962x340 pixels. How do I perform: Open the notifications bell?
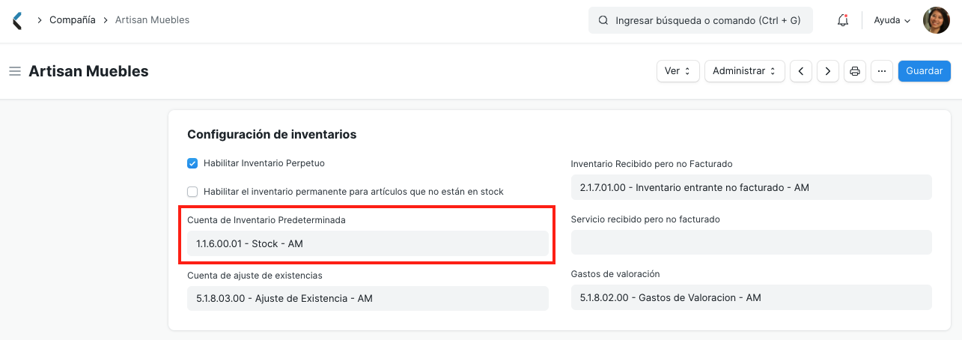[x=842, y=20]
